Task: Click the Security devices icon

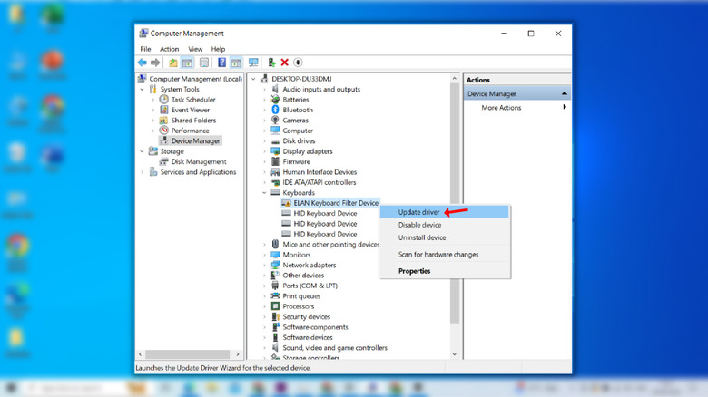Action: pyautogui.click(x=275, y=316)
